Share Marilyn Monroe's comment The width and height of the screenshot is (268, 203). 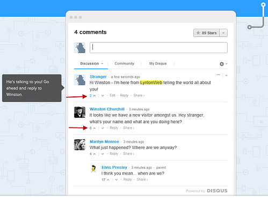click(128, 154)
